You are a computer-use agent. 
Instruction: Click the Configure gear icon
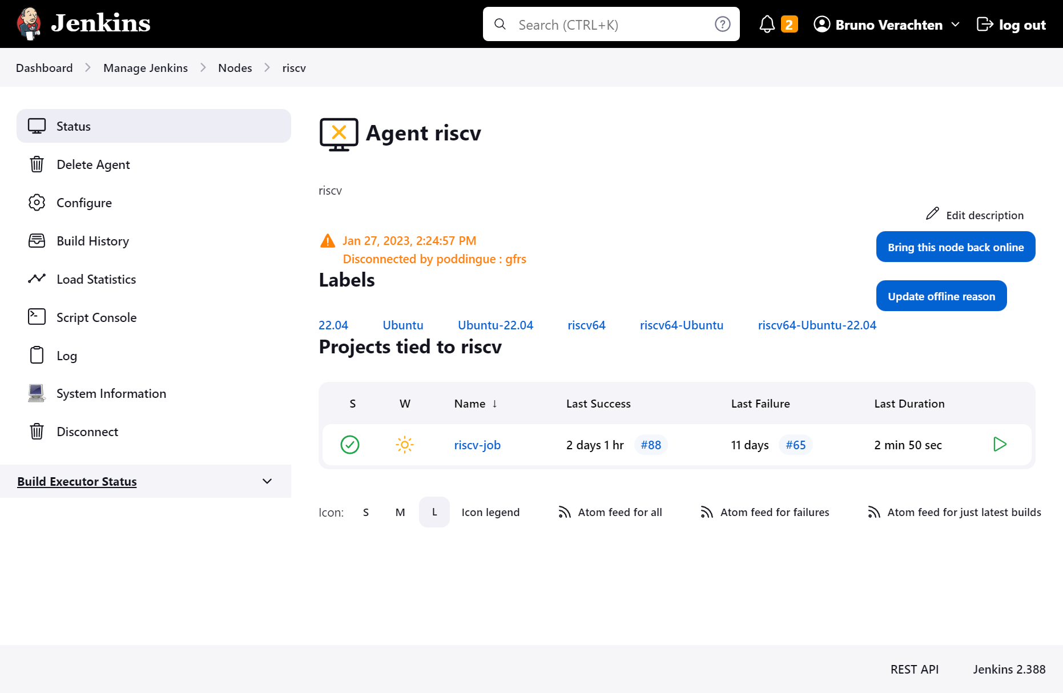pyautogui.click(x=37, y=203)
